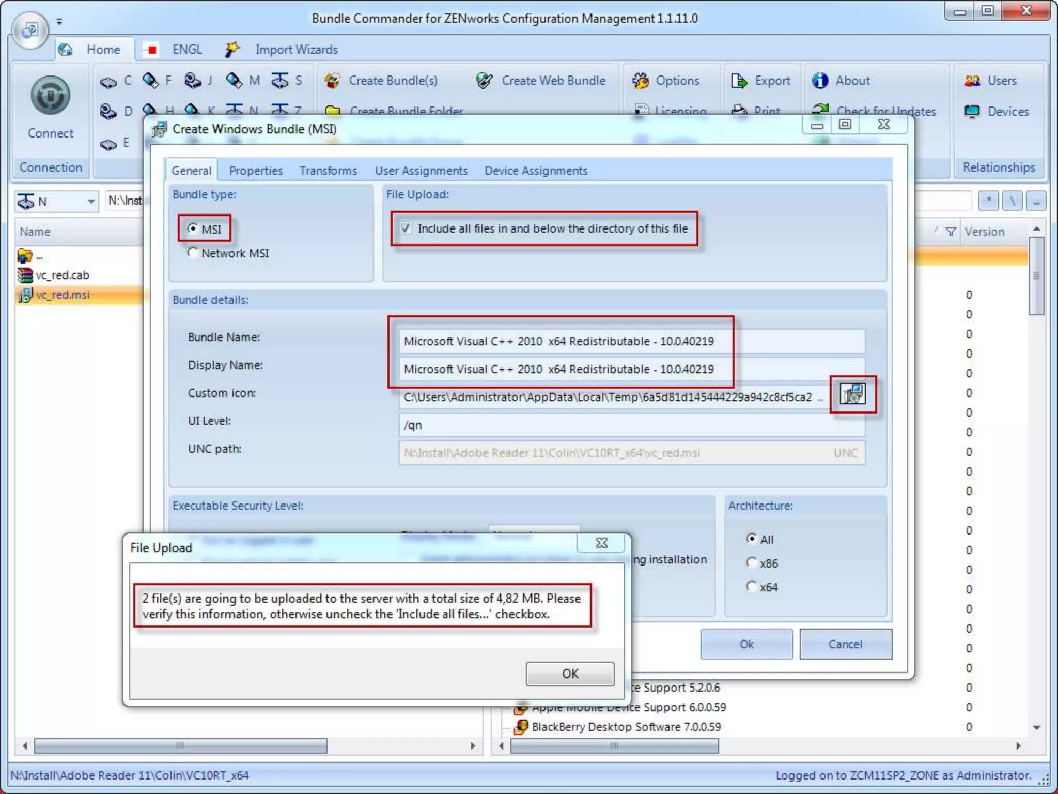Open the drive N dropdown
The width and height of the screenshot is (1058, 794).
coord(91,201)
